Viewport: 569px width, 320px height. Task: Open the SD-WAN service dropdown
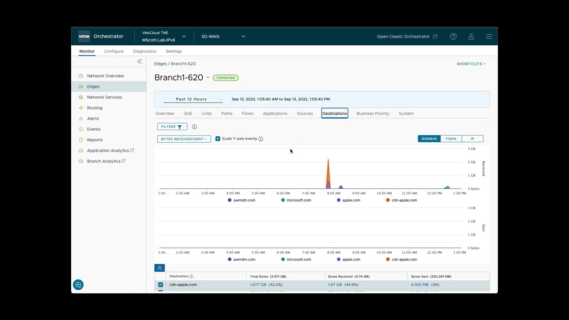[x=222, y=36]
